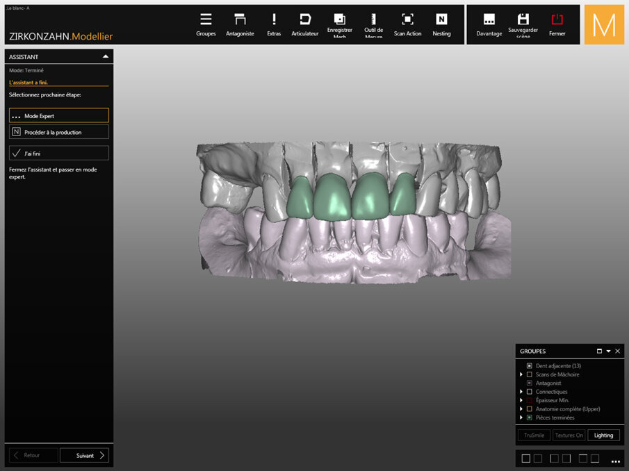Image resolution: width=629 pixels, height=471 pixels.
Task: Toggle the Lighting control
Action: pyautogui.click(x=603, y=435)
